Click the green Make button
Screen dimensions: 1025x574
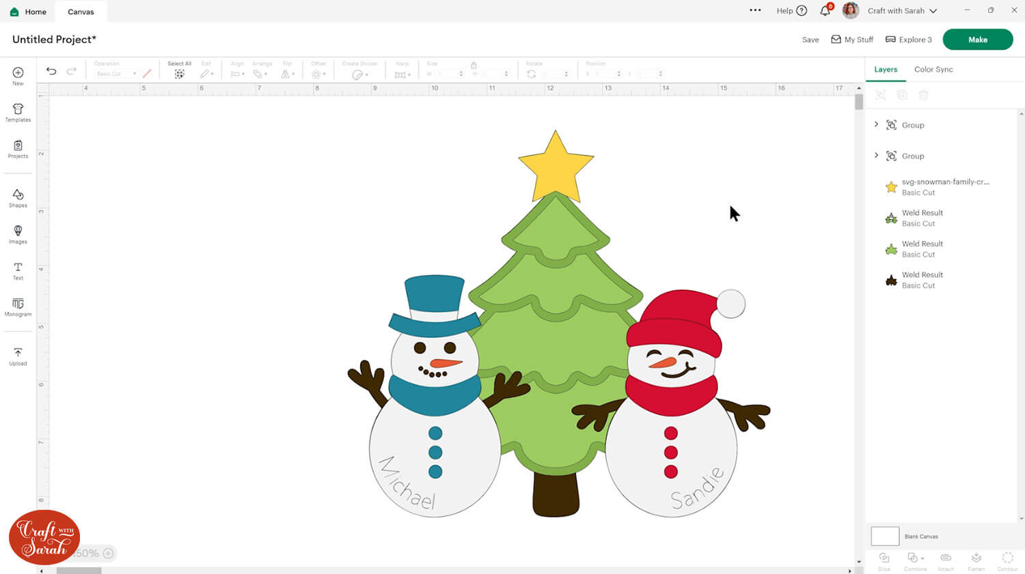point(977,40)
